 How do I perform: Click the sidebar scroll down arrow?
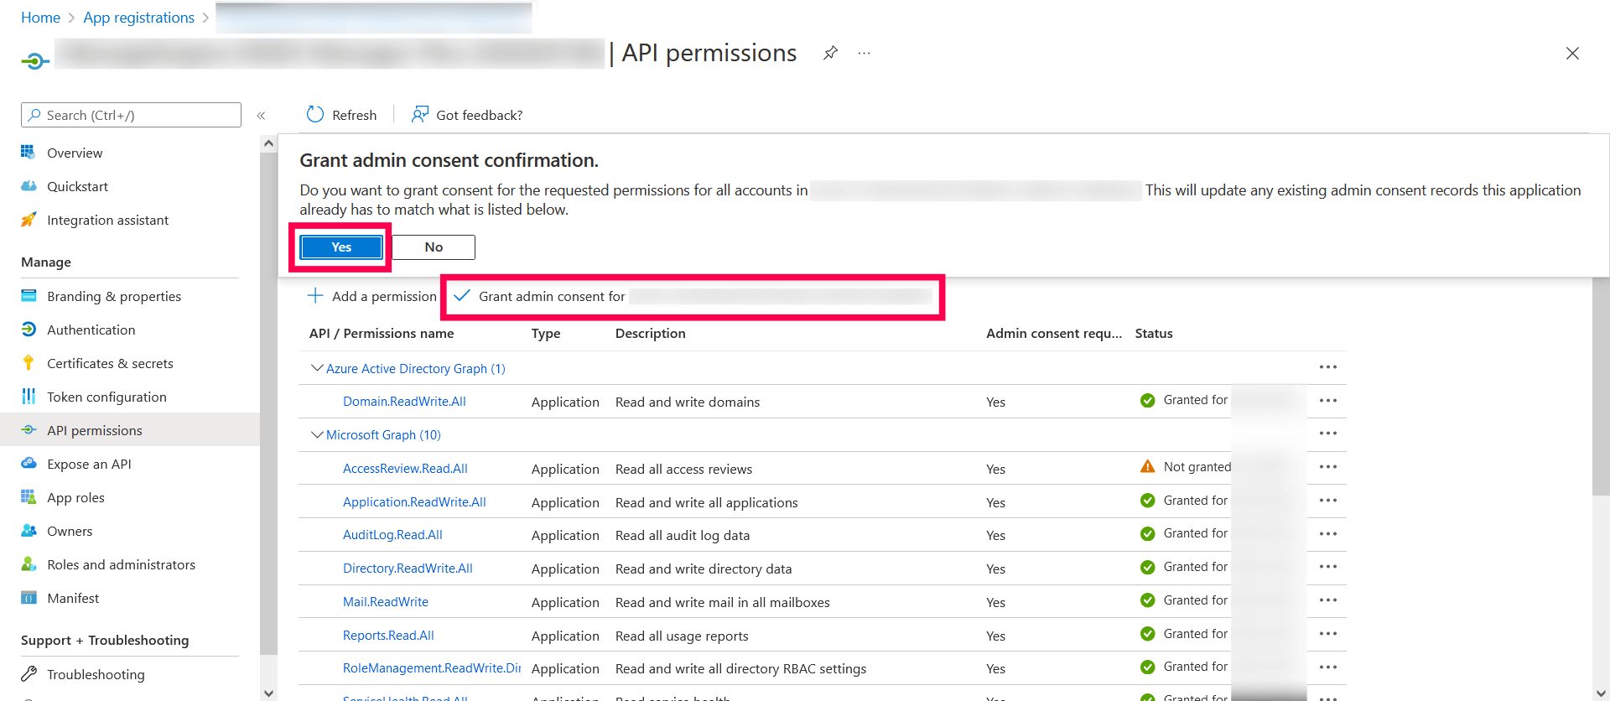(x=268, y=693)
